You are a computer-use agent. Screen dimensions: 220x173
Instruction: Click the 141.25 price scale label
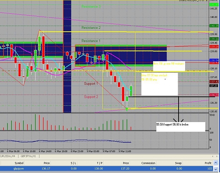214,9
